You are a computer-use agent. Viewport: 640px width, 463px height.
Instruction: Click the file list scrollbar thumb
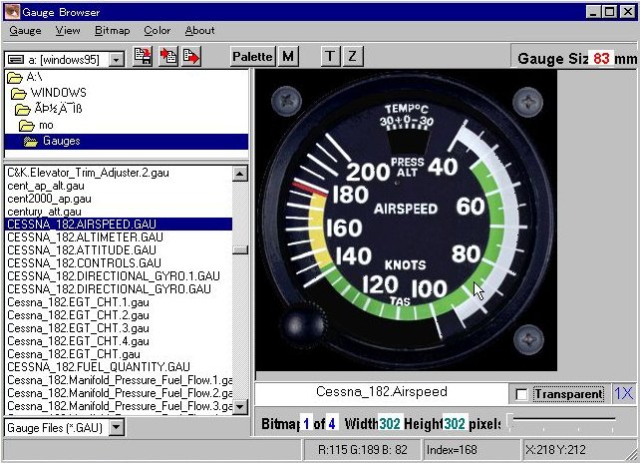240,249
